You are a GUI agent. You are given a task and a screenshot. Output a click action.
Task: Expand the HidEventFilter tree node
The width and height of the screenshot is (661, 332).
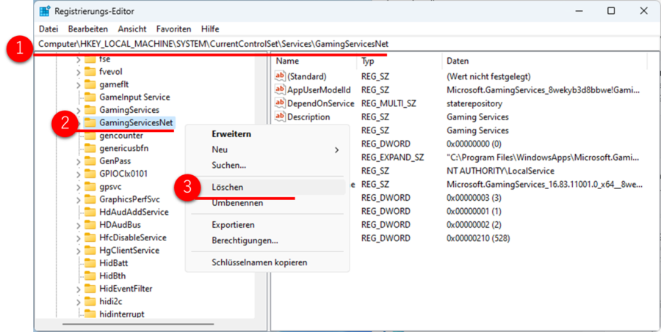tap(79, 289)
